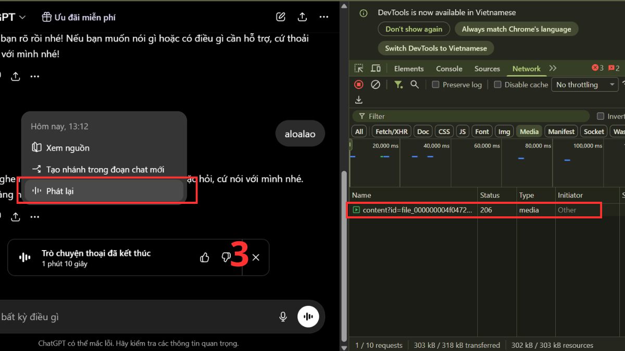Click the 1 / 10 requests status text
This screenshot has height=351, width=625.
pos(379,345)
